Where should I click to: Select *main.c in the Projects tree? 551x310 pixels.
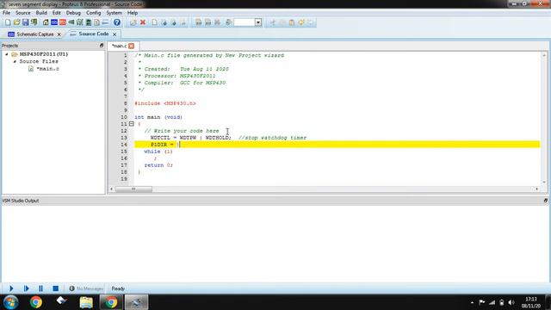(48, 69)
